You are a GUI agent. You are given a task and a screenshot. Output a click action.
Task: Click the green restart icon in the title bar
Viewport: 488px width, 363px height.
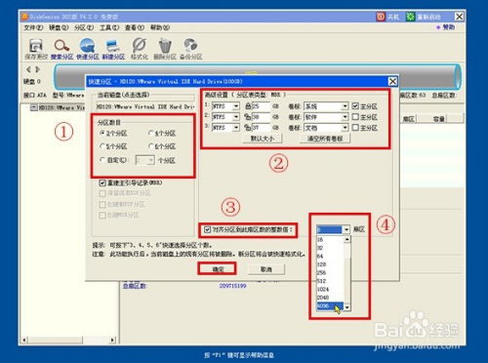tap(411, 17)
